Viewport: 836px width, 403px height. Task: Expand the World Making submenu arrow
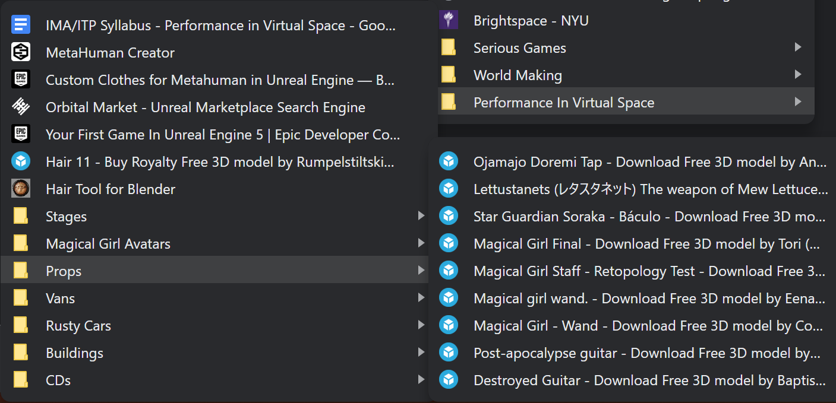point(798,75)
